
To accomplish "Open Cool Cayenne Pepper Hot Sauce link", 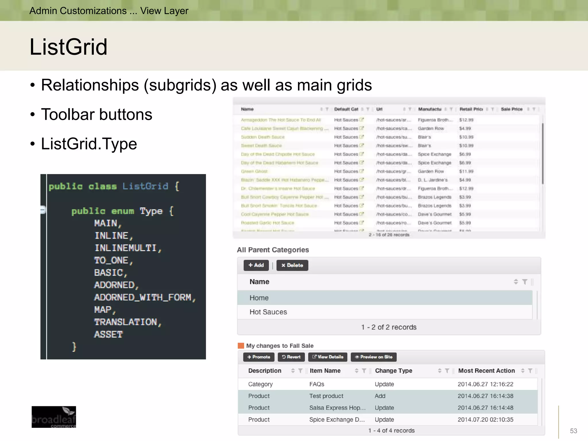I will pos(275,214).
